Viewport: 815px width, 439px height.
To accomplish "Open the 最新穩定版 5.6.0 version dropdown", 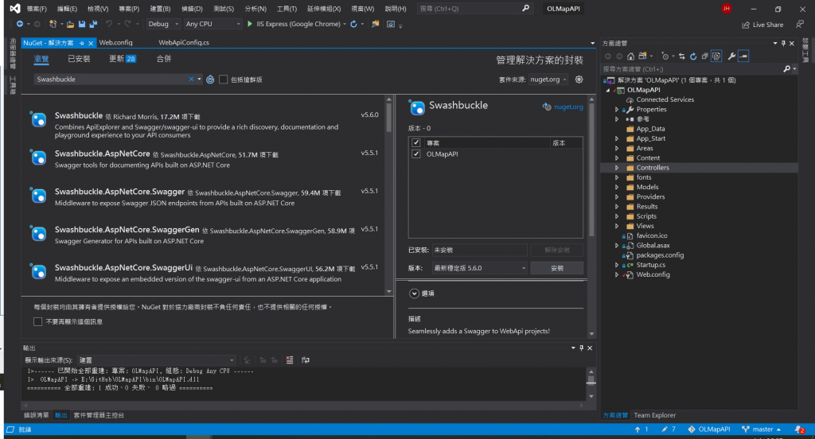I will point(480,268).
